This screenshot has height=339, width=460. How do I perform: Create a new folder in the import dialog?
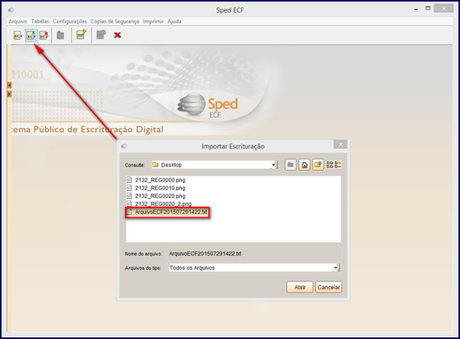317,165
